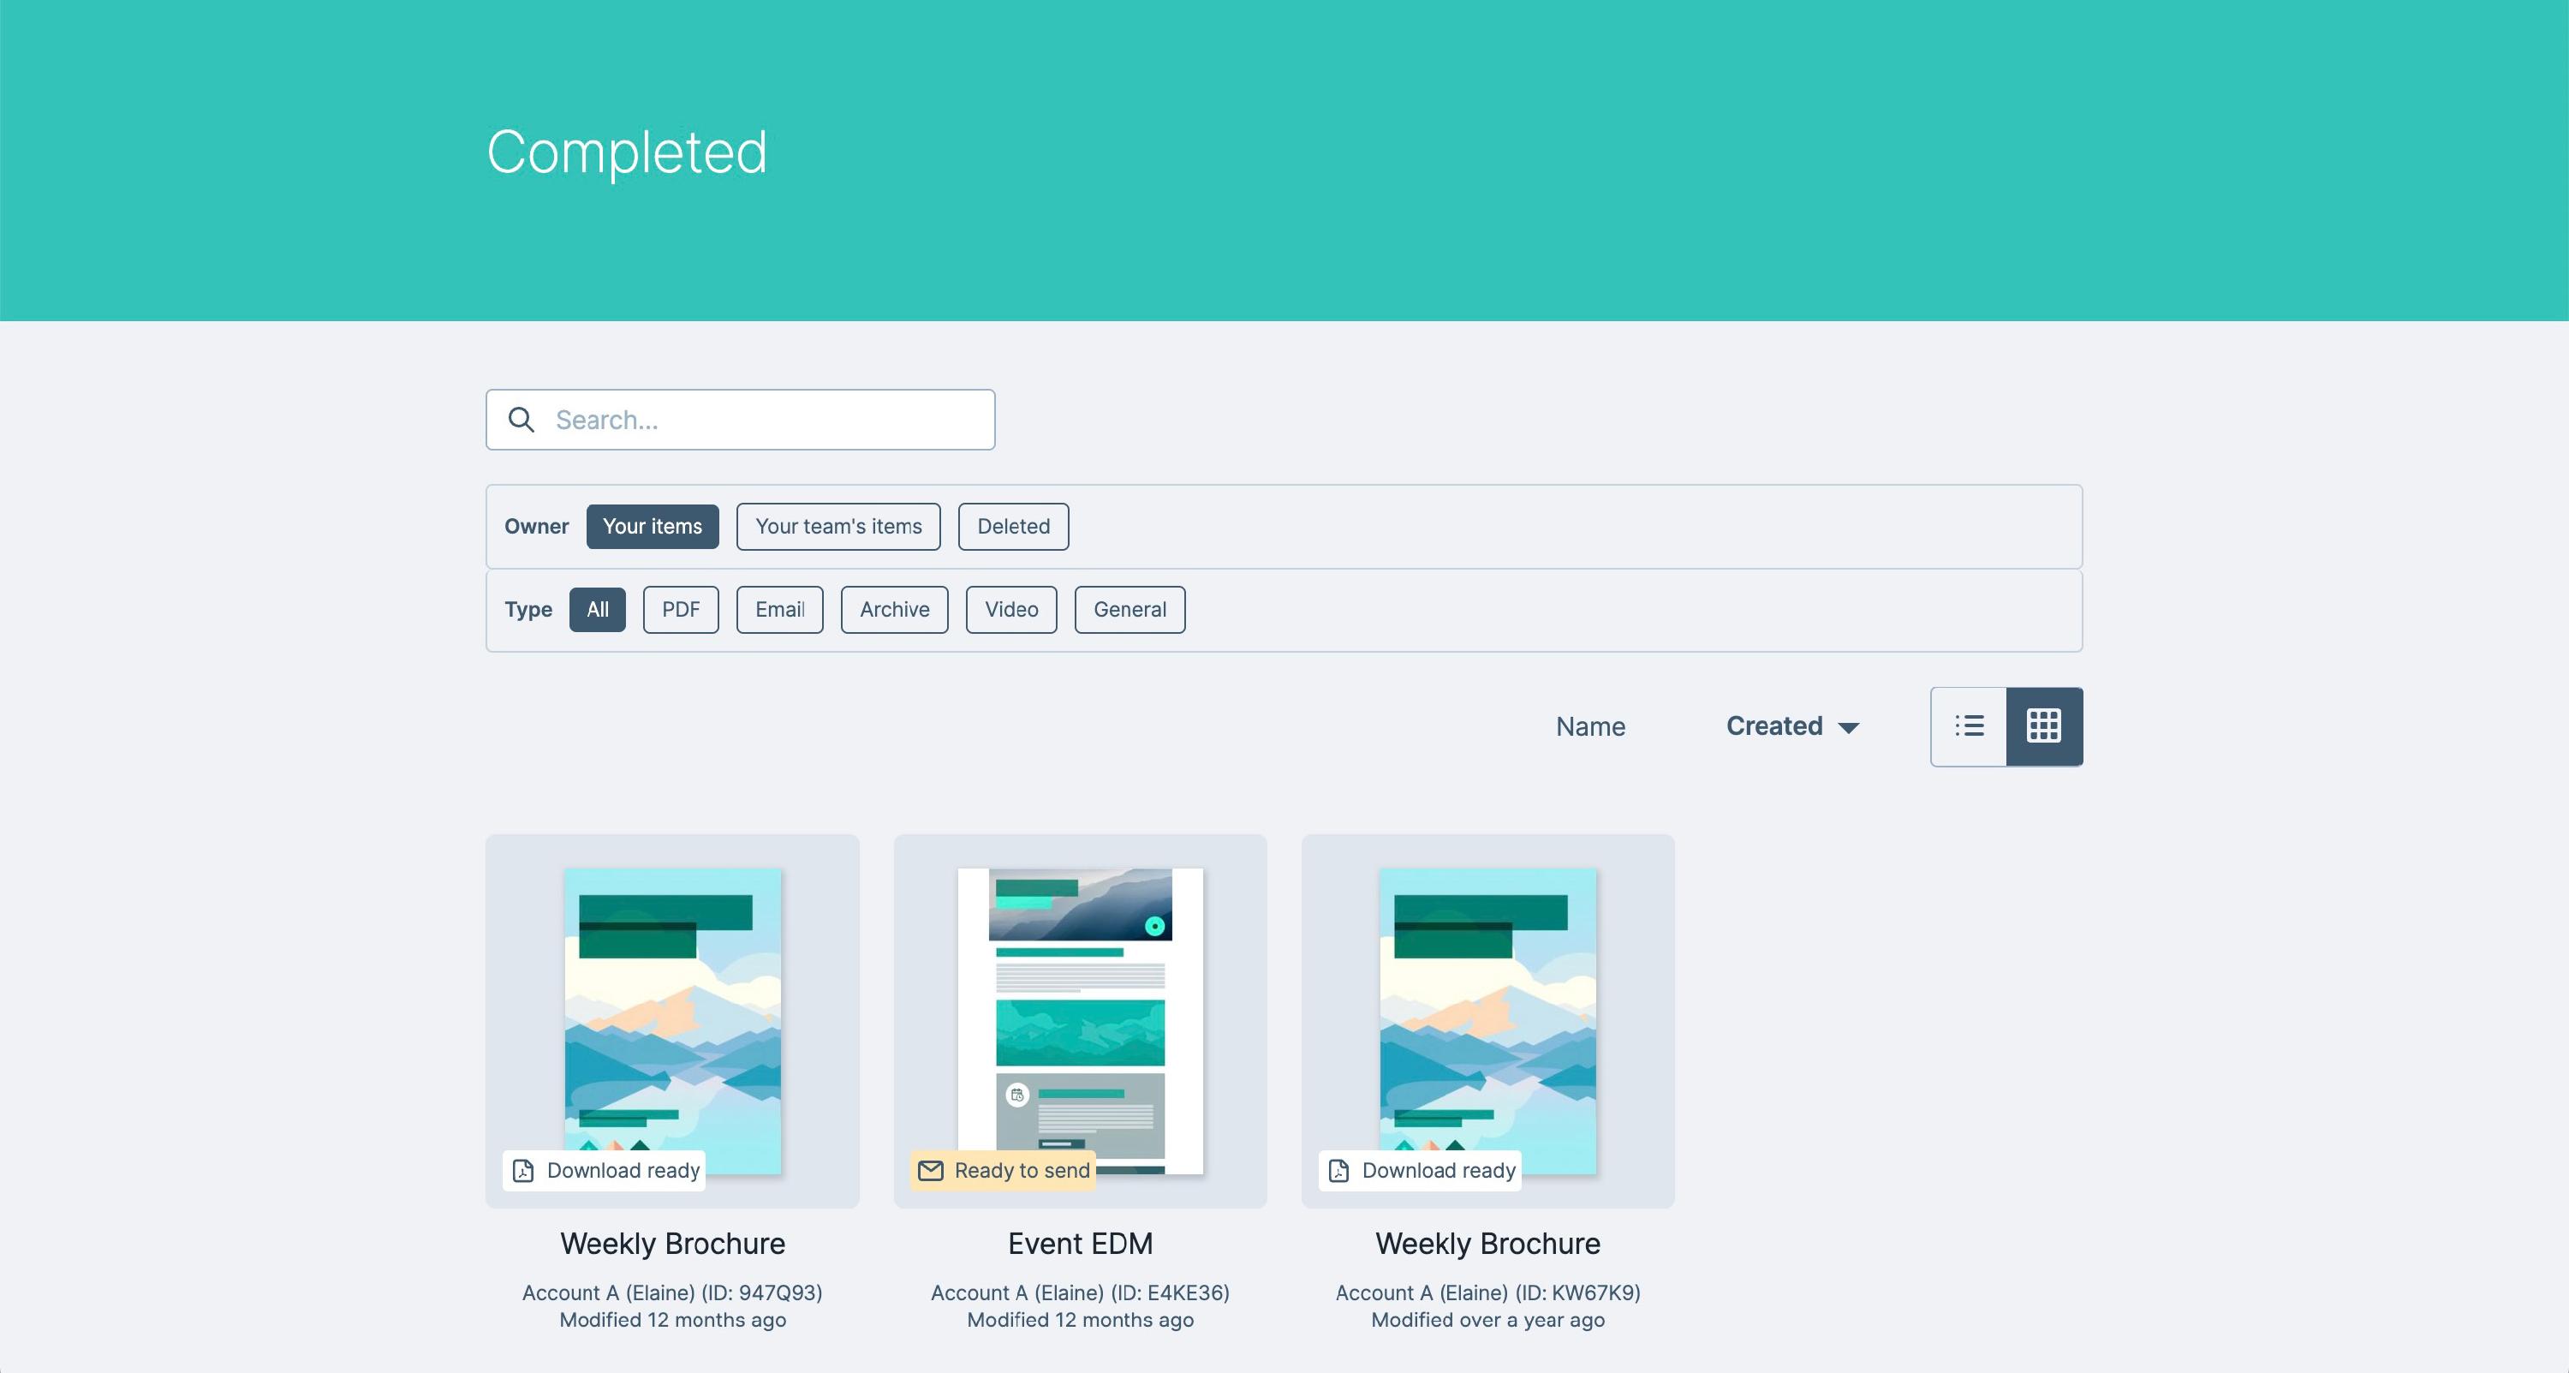2569x1373 pixels.
Task: Filter type by PDF
Action: coord(680,610)
